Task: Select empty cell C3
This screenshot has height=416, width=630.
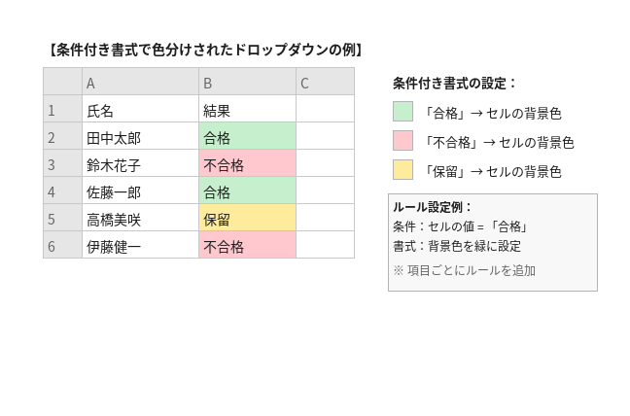Action: point(325,163)
